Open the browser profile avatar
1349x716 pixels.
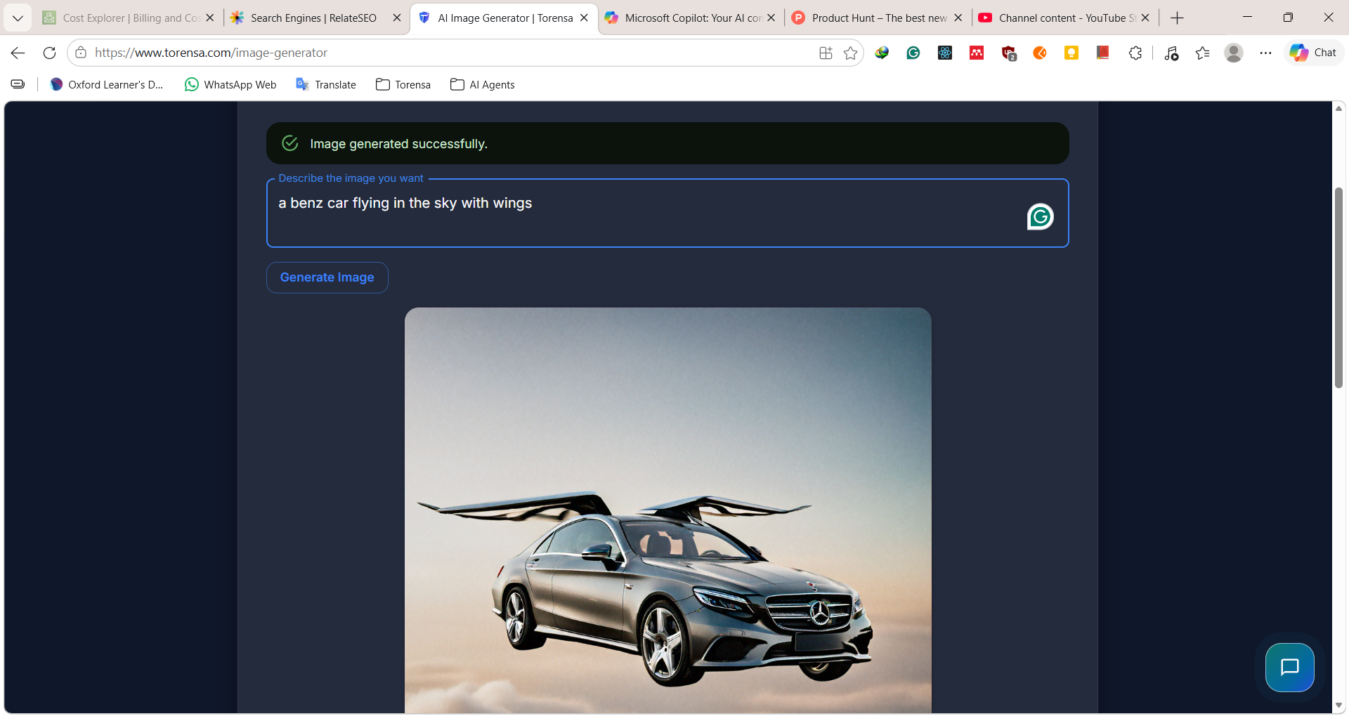1234,53
